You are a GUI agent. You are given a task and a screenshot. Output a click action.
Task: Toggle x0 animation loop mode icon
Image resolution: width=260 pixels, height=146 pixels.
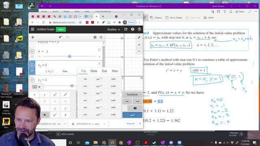click(32, 71)
